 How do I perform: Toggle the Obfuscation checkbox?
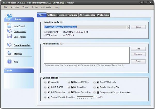coord(72,87)
